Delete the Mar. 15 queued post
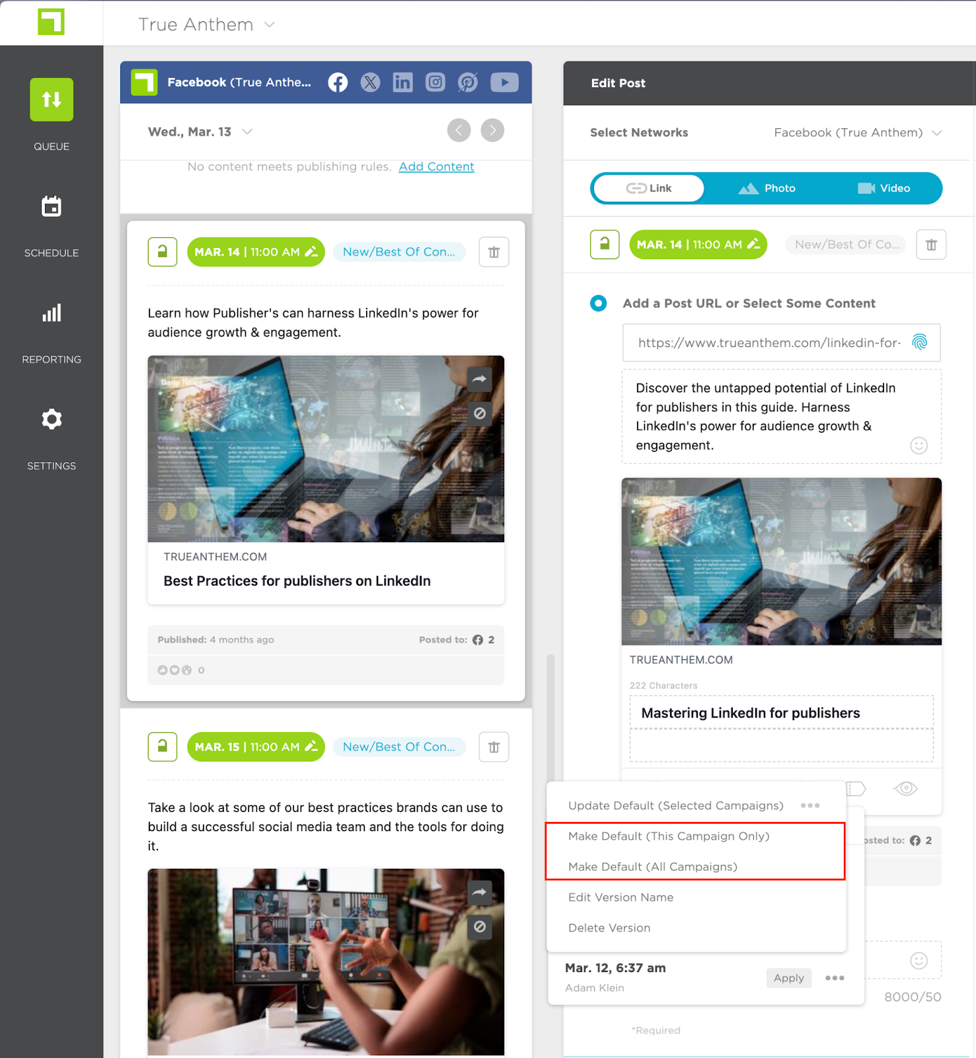 pyautogui.click(x=494, y=747)
